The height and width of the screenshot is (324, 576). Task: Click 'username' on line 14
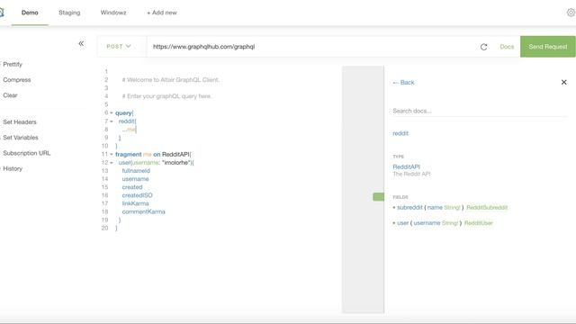coord(136,179)
